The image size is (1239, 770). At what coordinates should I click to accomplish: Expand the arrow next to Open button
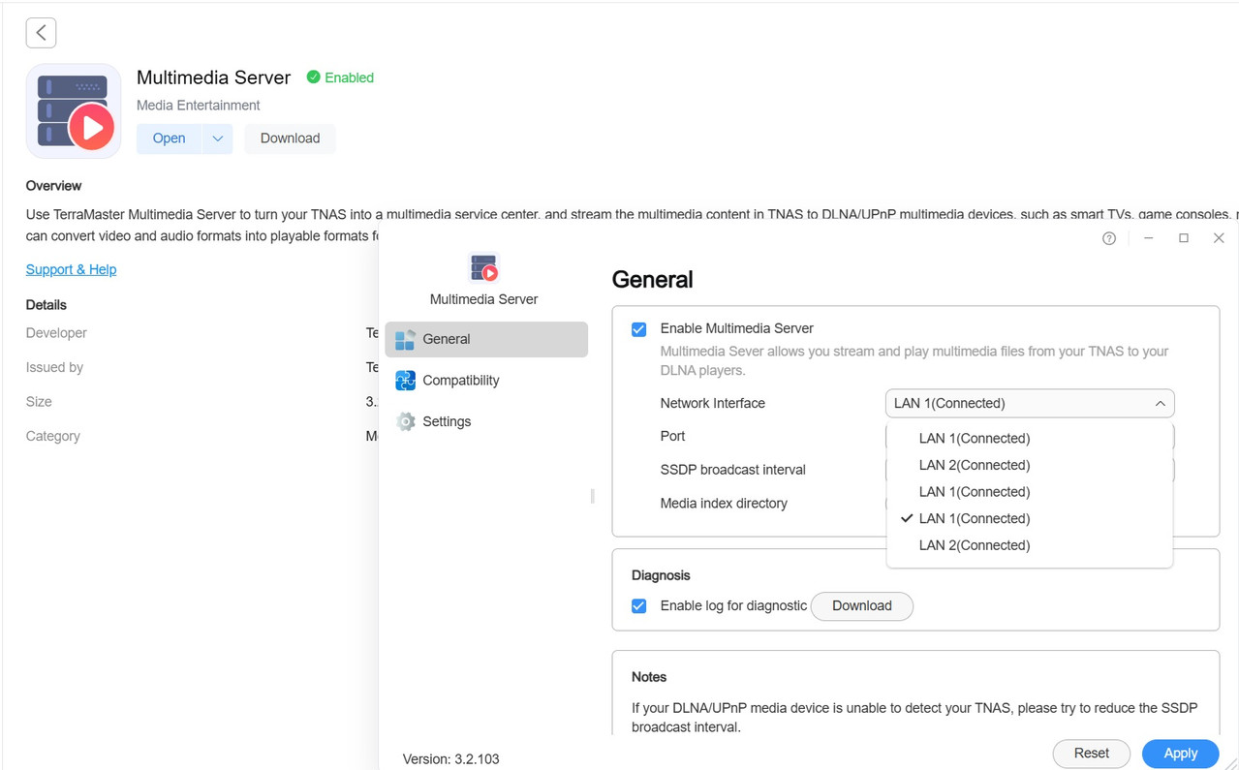[x=217, y=139]
